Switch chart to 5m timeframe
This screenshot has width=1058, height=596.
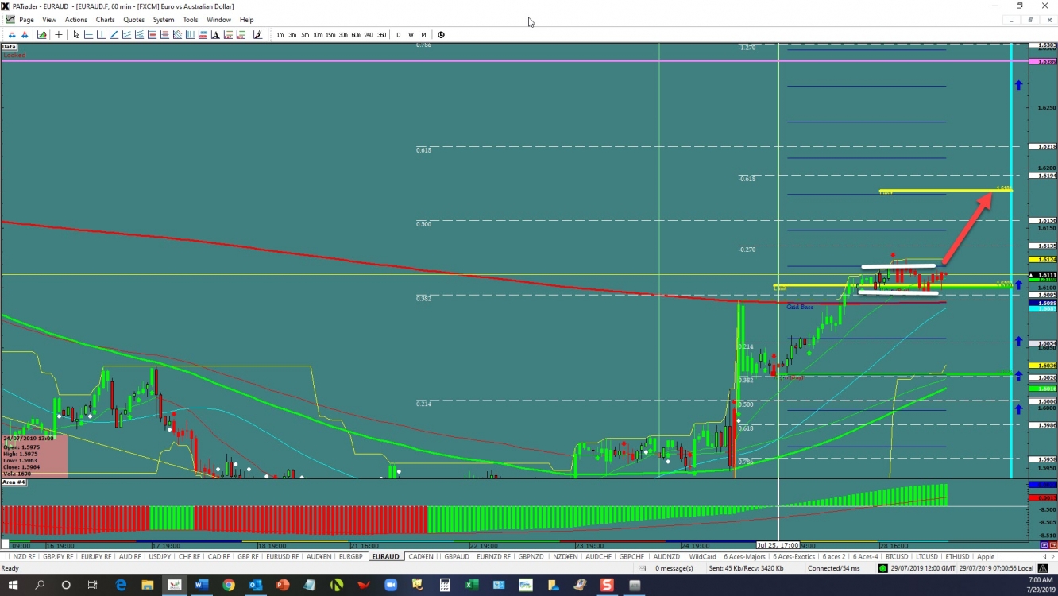pyautogui.click(x=305, y=35)
